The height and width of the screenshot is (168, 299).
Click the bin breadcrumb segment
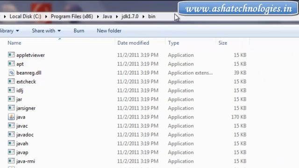point(151,17)
